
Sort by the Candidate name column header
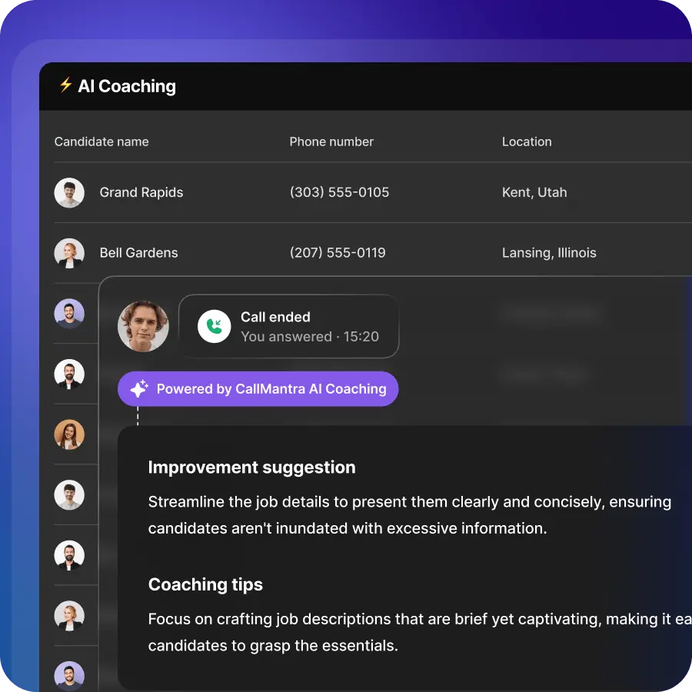coord(101,141)
